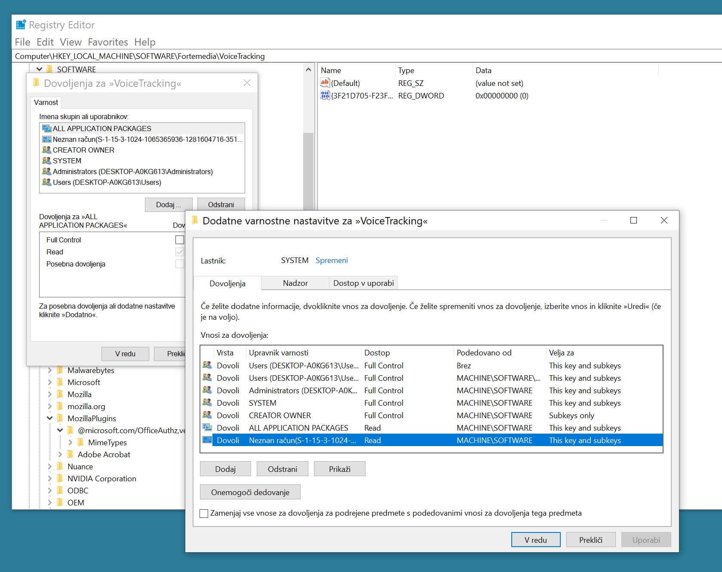
Task: Click the CREATOR OWNER user group icon
Action: tap(46, 150)
